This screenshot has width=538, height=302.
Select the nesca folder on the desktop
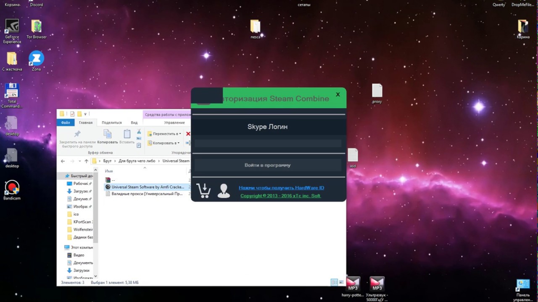(x=255, y=29)
